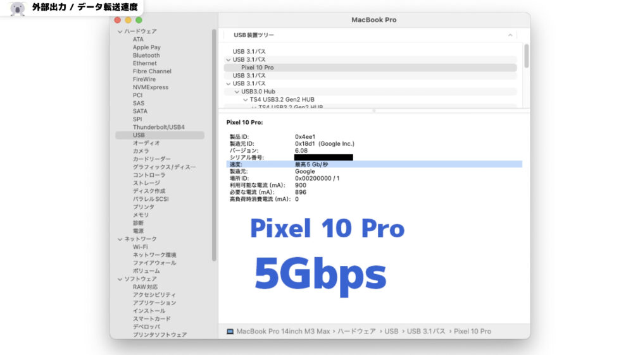The image size is (633, 355).
Task: Collapse the USB3.0 Hub tree node
Action: (x=237, y=92)
